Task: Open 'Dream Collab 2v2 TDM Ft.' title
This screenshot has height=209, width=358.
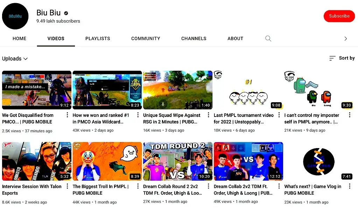Action: 243,190
